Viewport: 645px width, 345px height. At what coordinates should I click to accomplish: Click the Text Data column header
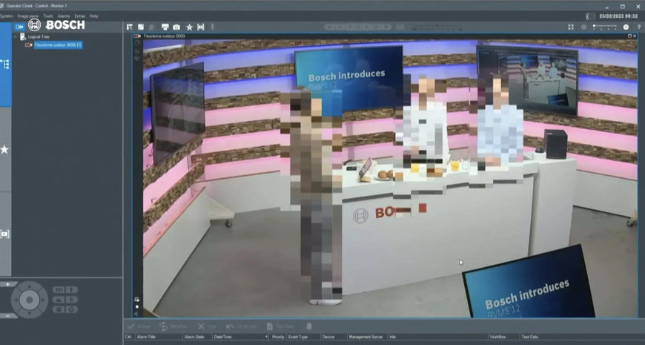530,337
